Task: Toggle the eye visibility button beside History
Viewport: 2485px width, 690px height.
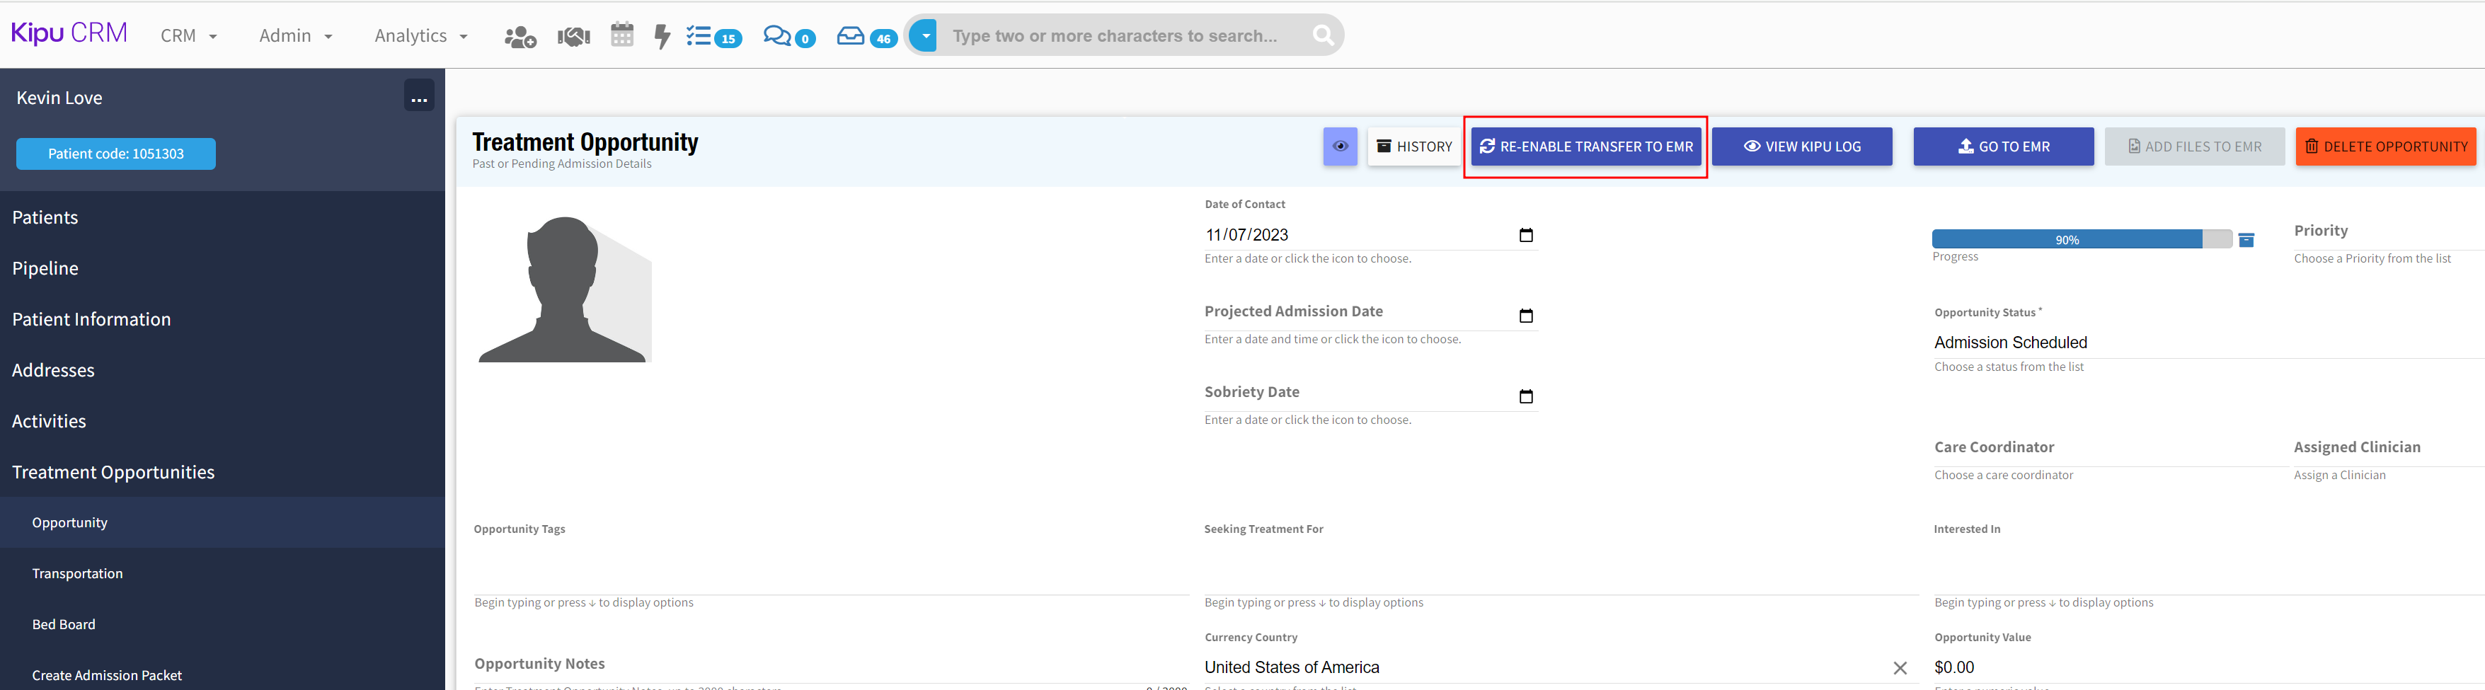Action: point(1340,146)
